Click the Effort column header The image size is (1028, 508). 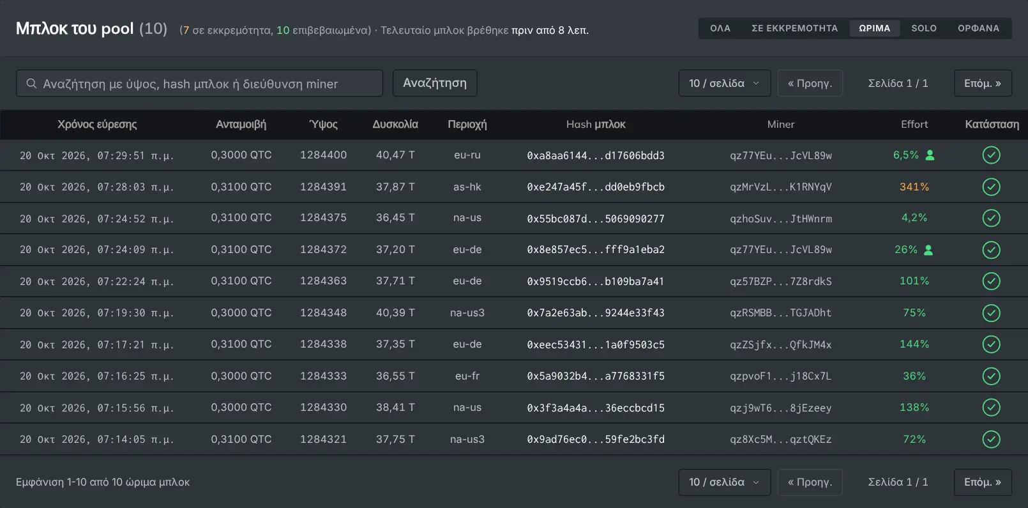click(914, 124)
